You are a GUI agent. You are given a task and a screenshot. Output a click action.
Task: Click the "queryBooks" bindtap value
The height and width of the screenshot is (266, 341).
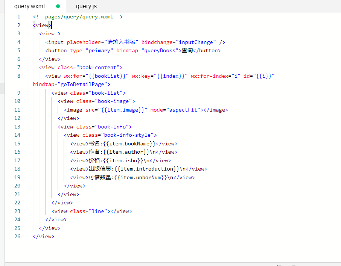pos(160,51)
